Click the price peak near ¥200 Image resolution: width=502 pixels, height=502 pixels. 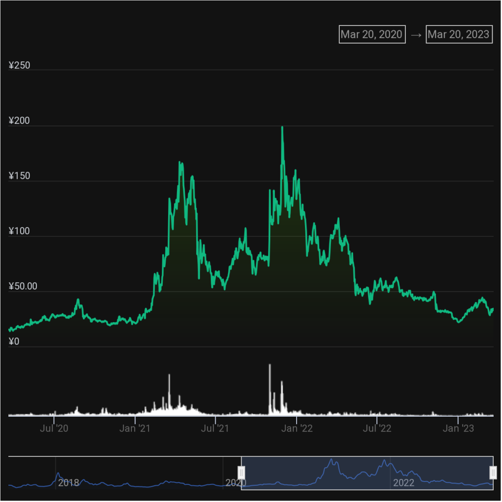(x=282, y=127)
